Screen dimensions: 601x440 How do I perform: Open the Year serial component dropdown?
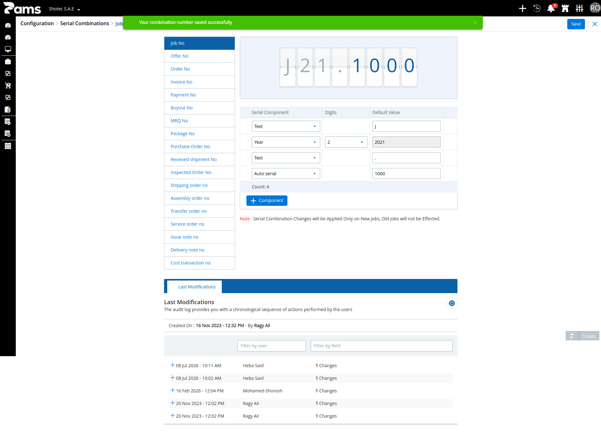pos(286,142)
